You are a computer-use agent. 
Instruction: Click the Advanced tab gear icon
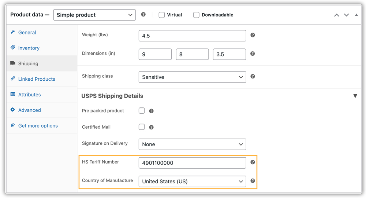click(x=12, y=110)
